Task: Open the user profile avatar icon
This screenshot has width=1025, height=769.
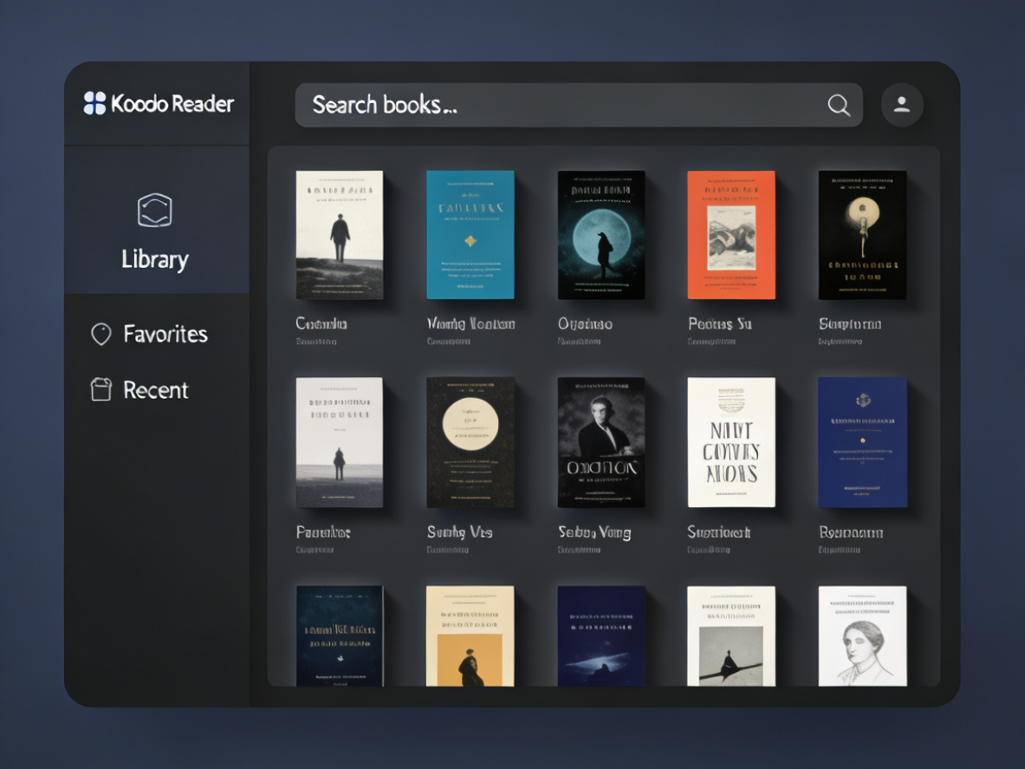Action: (x=901, y=105)
